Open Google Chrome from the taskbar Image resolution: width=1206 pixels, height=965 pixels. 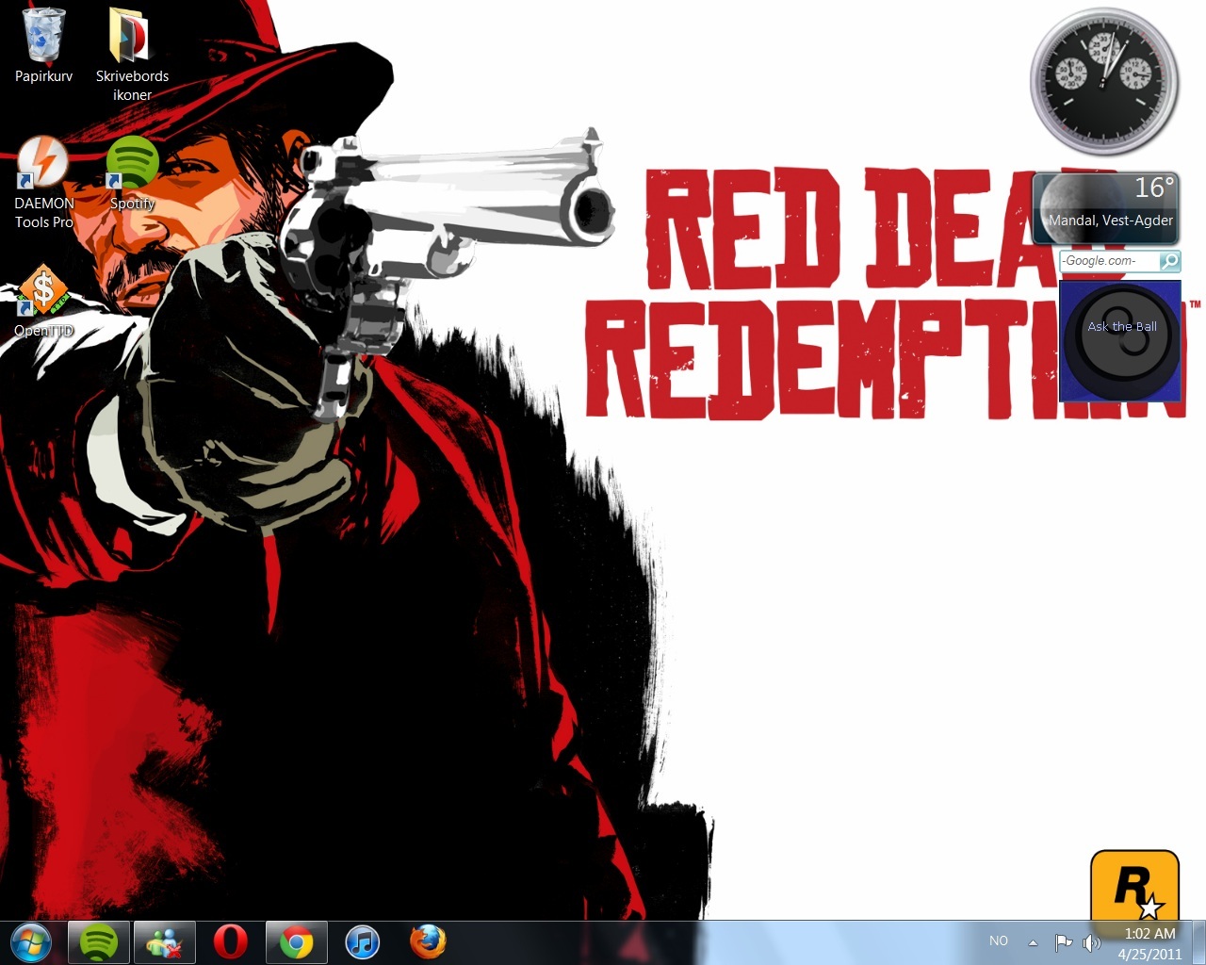coord(296,941)
